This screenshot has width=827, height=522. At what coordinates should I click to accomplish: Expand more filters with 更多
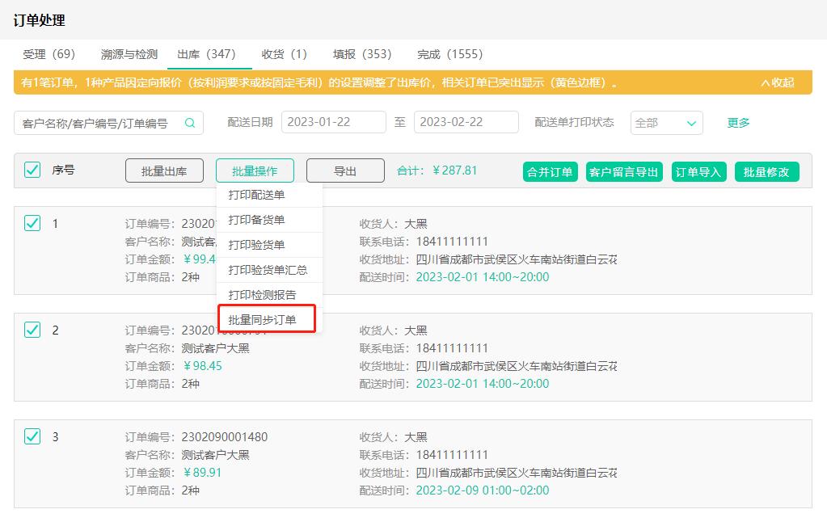tap(736, 122)
